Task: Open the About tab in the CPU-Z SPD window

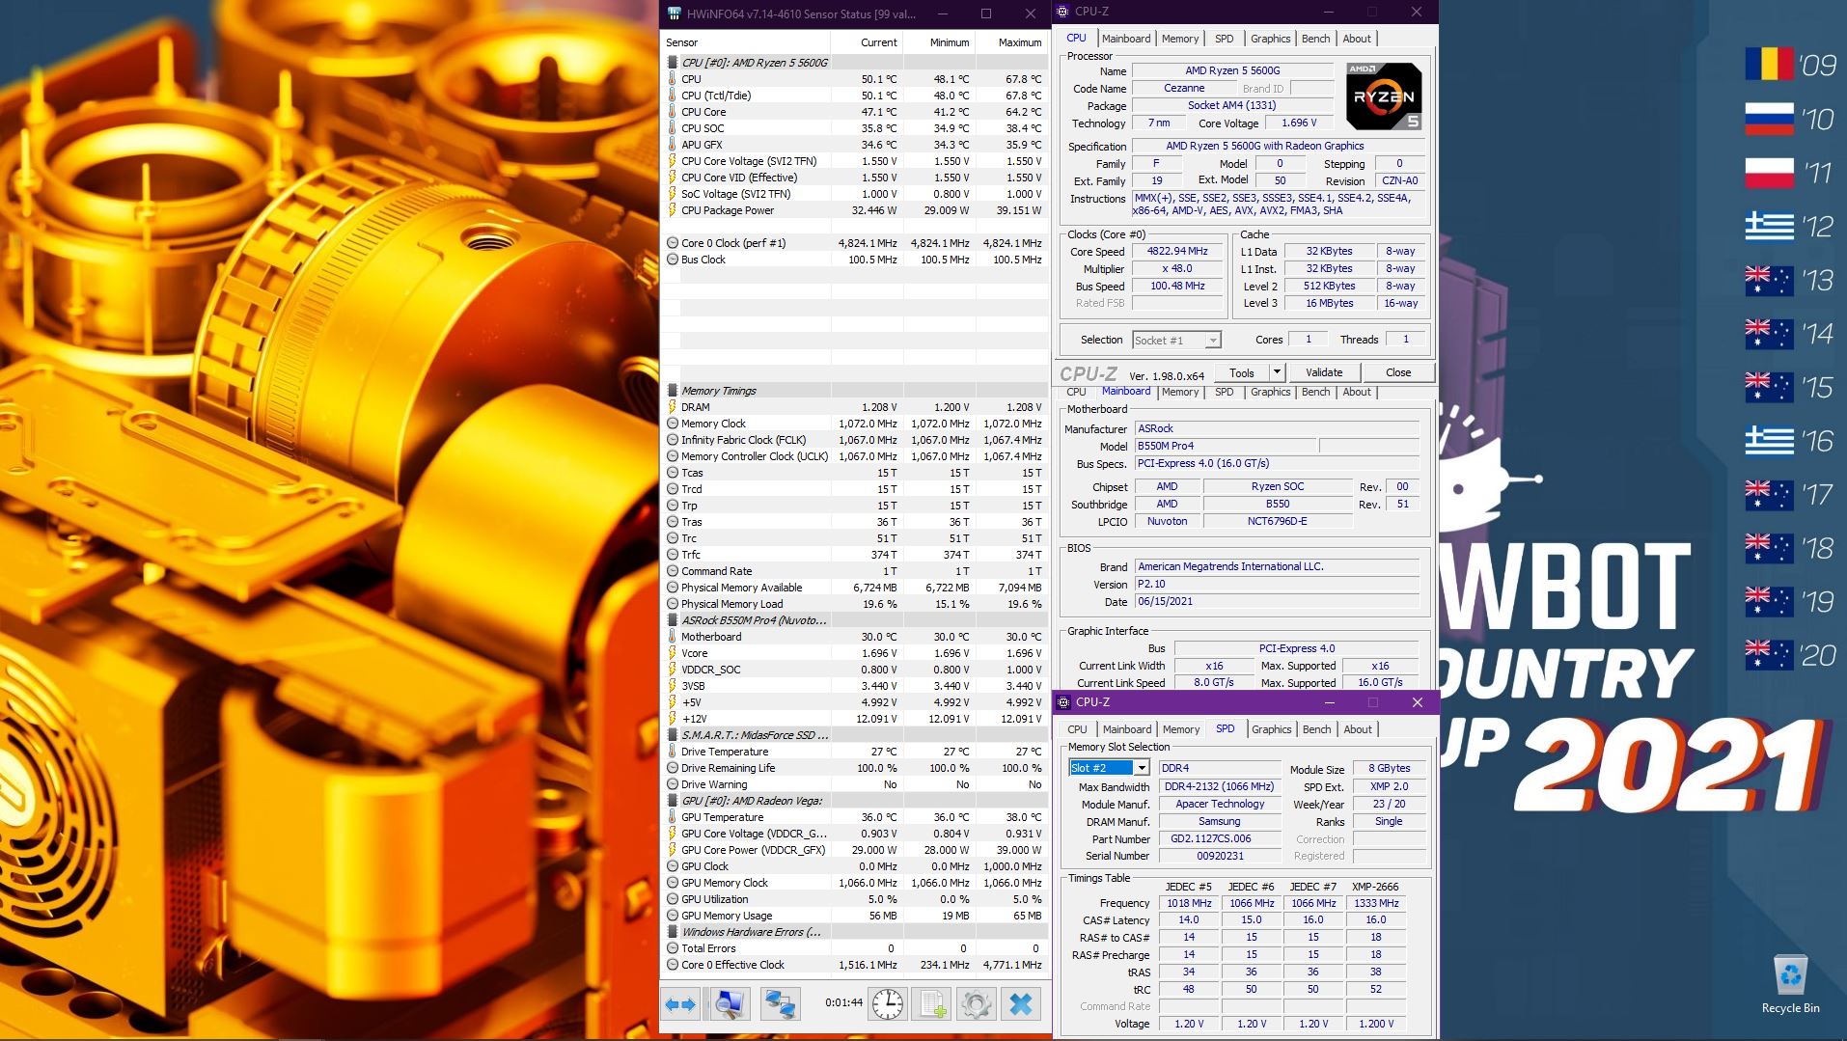Action: (1358, 729)
